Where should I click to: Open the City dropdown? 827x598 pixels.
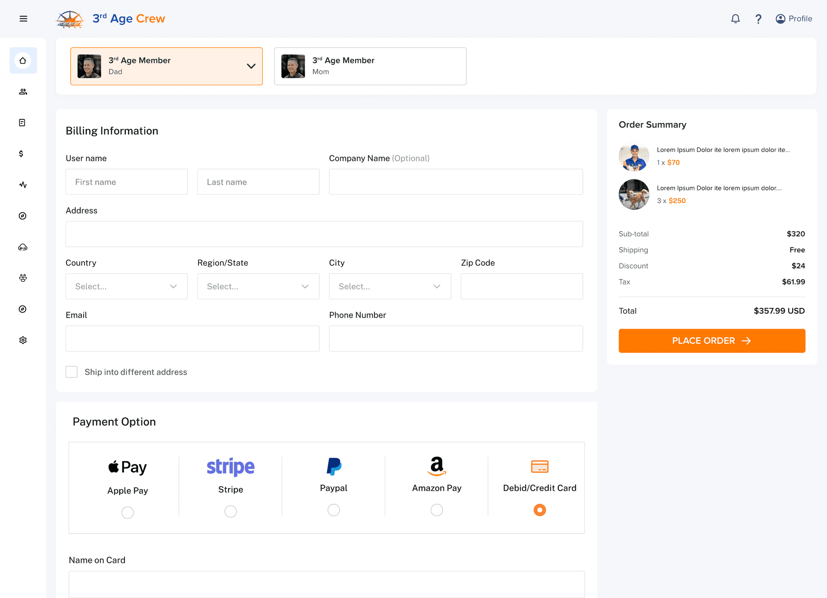pos(390,286)
